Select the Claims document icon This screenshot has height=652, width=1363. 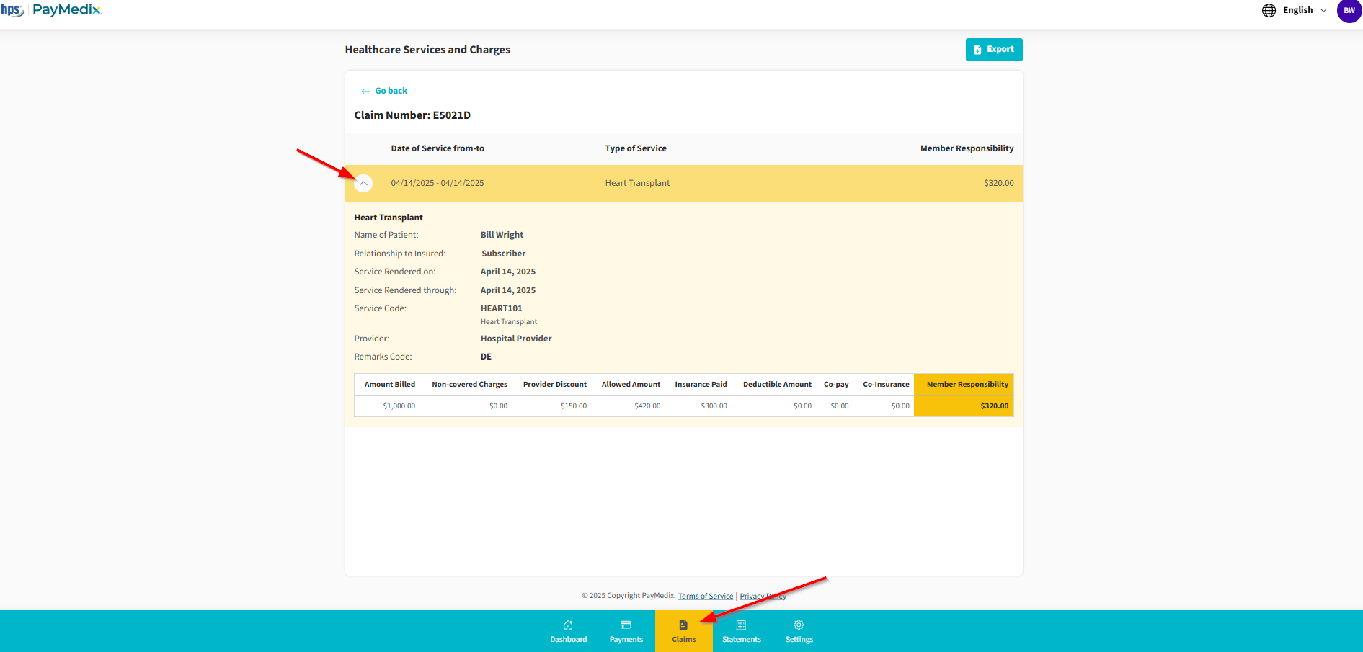point(683,625)
